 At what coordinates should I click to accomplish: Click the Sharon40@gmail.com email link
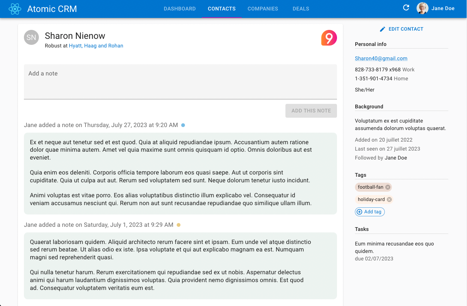[x=381, y=58]
